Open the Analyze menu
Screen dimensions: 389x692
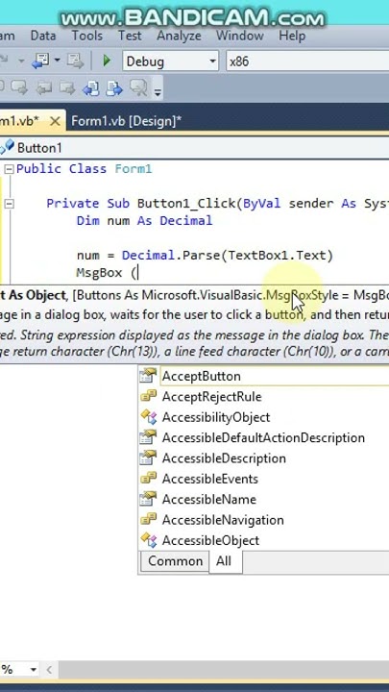click(x=179, y=36)
